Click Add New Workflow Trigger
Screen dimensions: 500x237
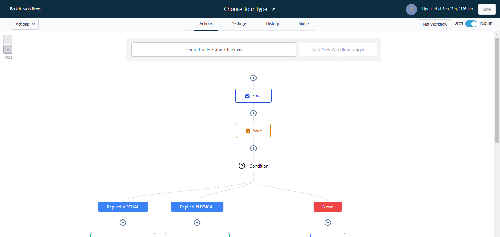tap(338, 50)
